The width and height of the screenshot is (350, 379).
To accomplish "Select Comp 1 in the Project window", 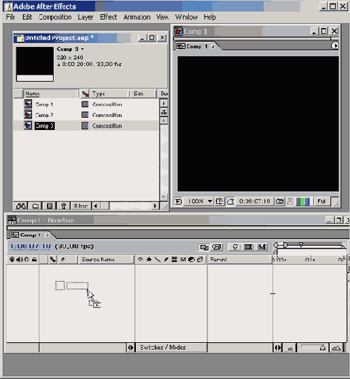I will pos(44,104).
